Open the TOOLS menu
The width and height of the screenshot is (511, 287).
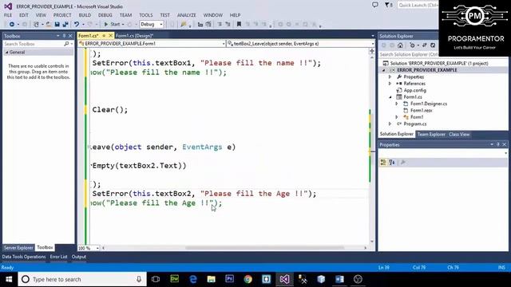point(145,15)
